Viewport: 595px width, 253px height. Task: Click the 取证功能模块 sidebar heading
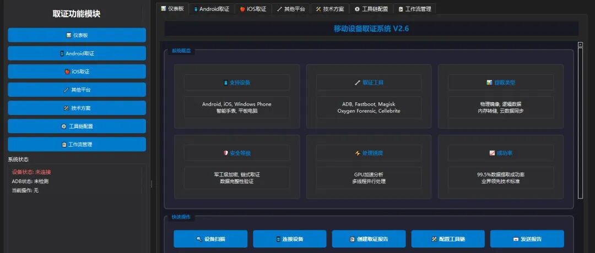pos(77,14)
